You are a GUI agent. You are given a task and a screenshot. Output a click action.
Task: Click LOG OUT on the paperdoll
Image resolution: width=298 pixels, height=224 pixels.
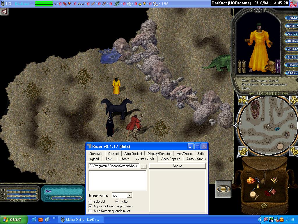coord(292,34)
